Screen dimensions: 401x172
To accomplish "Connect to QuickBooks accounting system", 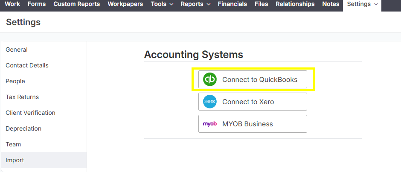I will 253,79.
